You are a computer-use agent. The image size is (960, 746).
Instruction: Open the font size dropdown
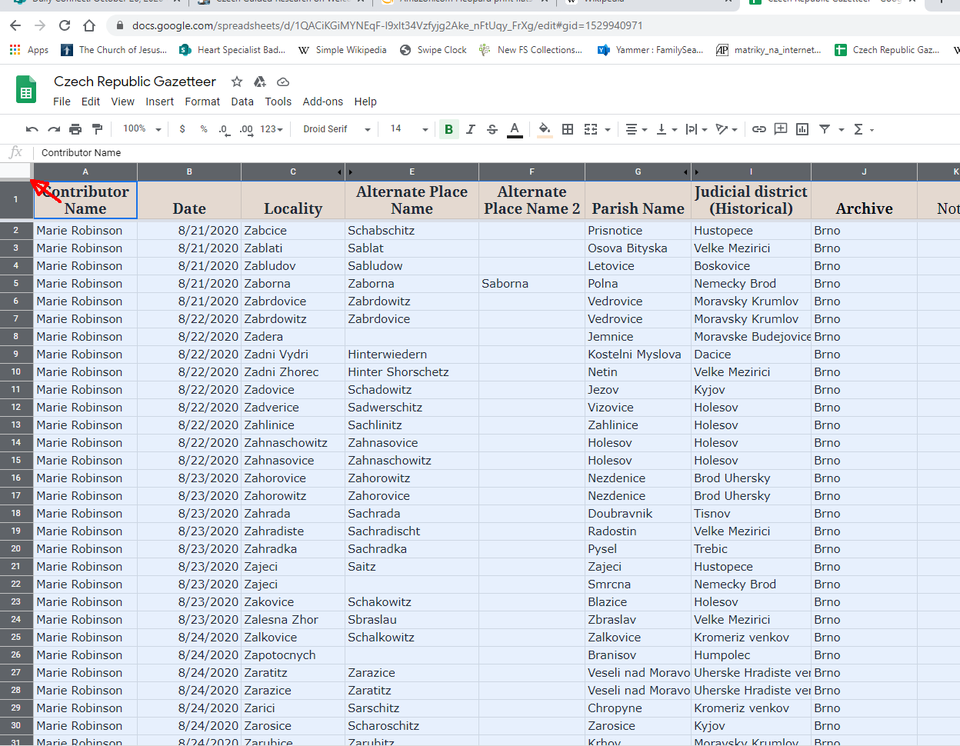408,129
